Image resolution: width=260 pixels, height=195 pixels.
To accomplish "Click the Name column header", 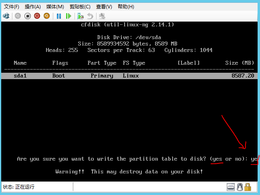I will [20, 63].
